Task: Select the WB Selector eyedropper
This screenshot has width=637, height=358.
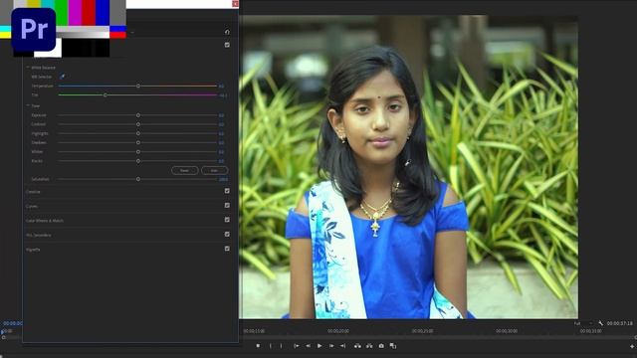Action: (x=62, y=77)
